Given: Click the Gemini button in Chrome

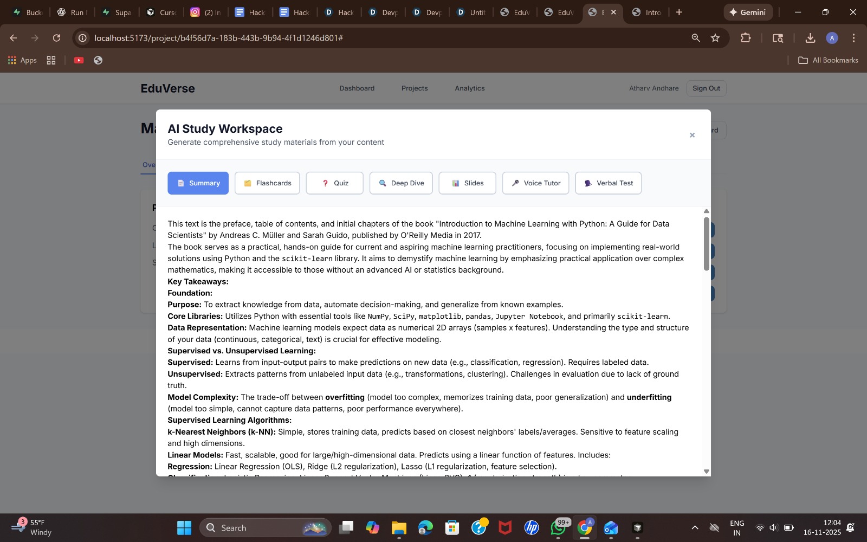Looking at the screenshot, I should click(748, 12).
